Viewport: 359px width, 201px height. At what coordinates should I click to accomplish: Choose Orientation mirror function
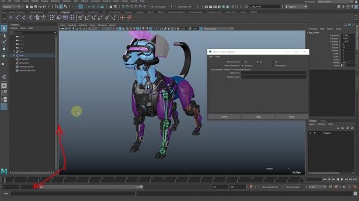pos(273,66)
